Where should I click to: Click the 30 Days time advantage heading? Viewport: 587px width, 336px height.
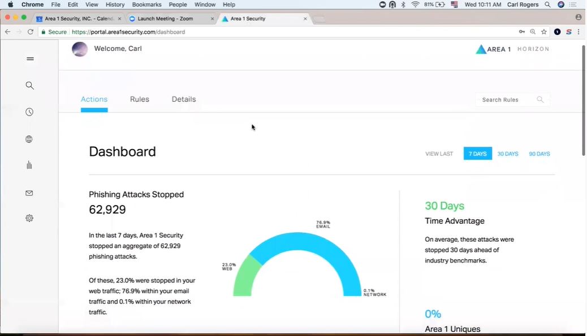[444, 206]
